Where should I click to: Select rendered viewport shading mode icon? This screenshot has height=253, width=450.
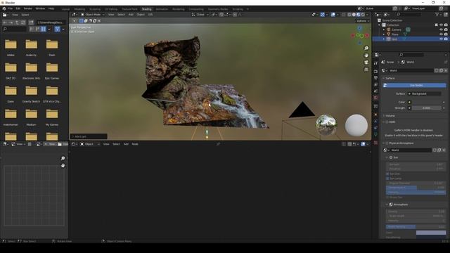363,15
